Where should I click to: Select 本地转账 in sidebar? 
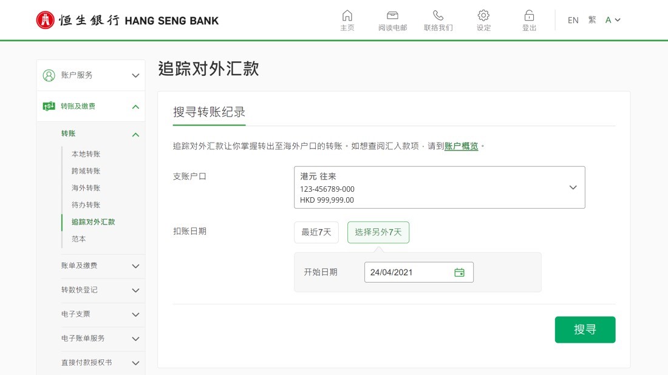tap(86, 154)
